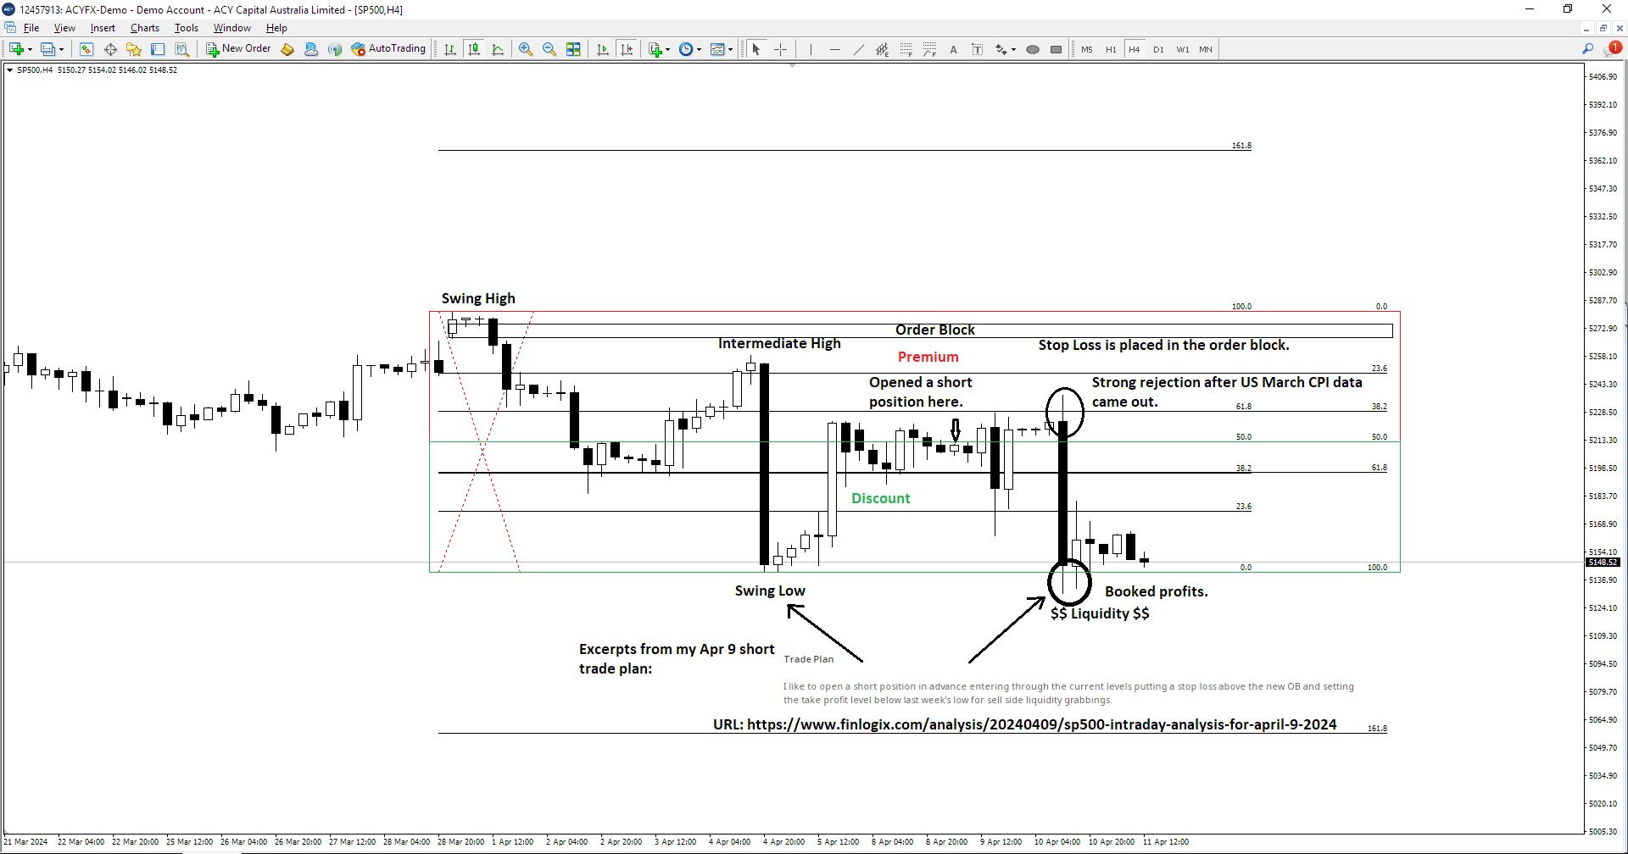1628x854 pixels.
Task: Expand the Templates dropdown arrow
Action: [730, 49]
